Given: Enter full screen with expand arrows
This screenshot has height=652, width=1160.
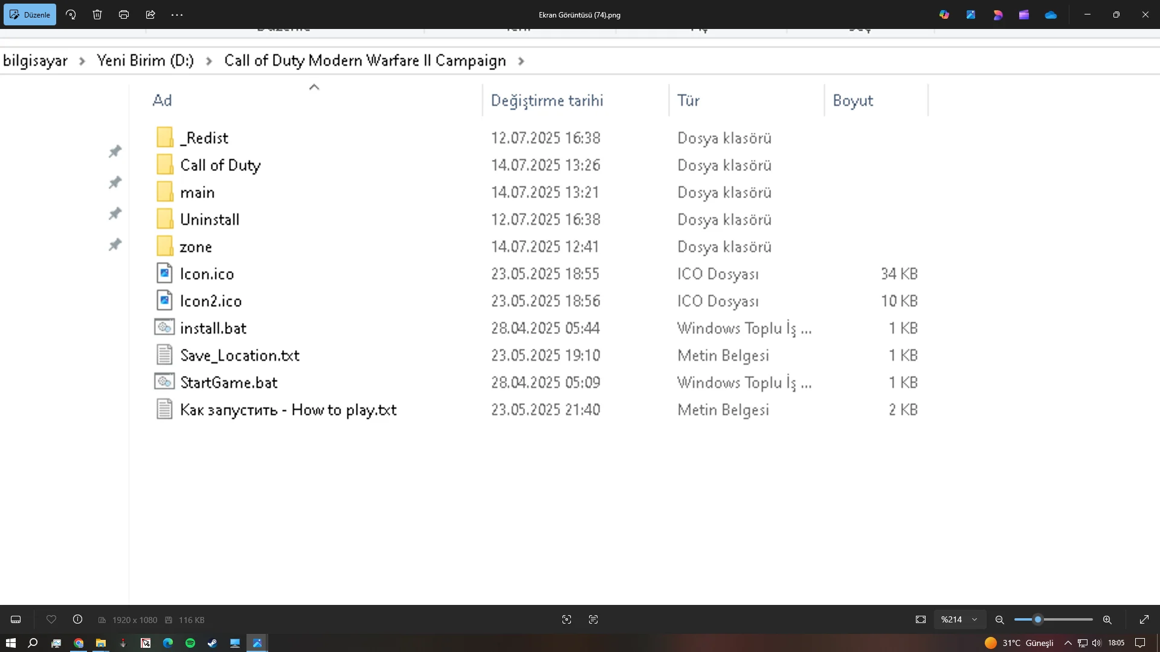Looking at the screenshot, I should [x=1144, y=619].
